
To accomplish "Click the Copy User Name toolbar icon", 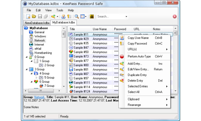I will point(63,16).
